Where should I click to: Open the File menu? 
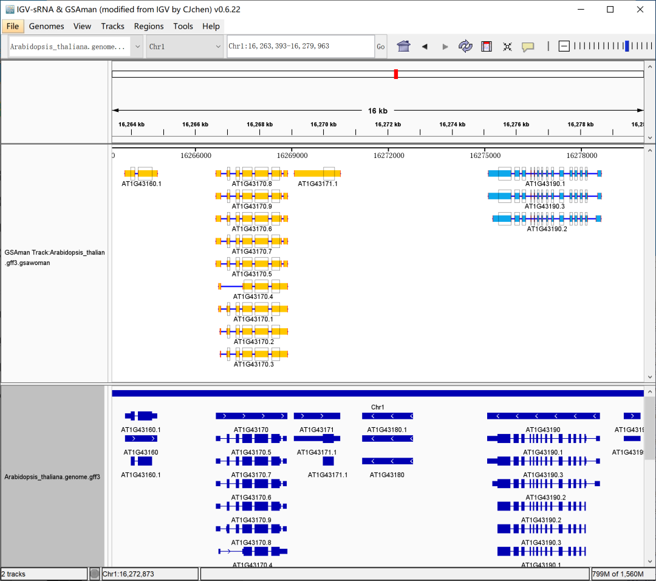coord(13,26)
